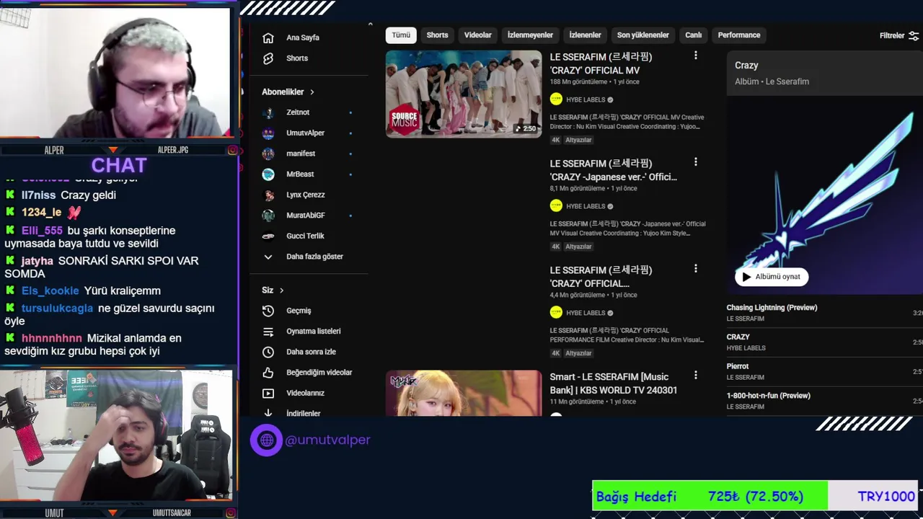Click chat username jatyha
The image size is (923, 519).
37,261
